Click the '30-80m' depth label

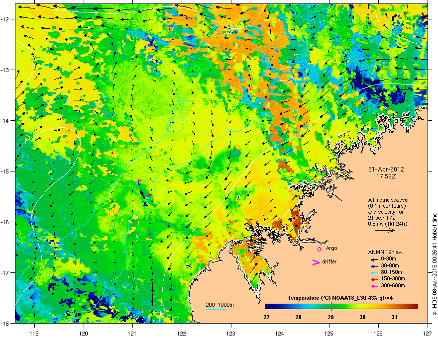tap(390, 266)
